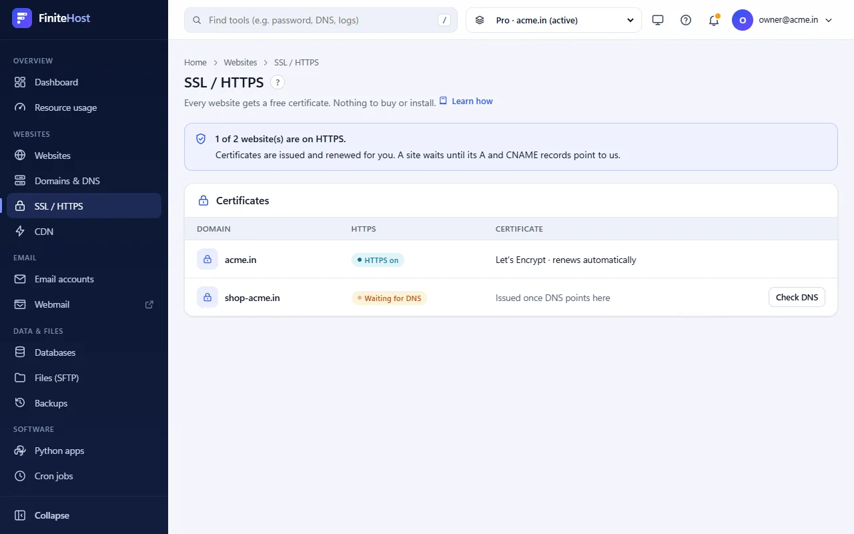
Task: Click the shield icon in HTTPS banner
Action: coord(201,139)
